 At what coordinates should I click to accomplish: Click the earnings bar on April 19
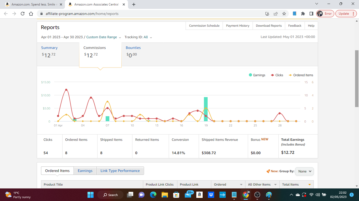tap(206, 109)
